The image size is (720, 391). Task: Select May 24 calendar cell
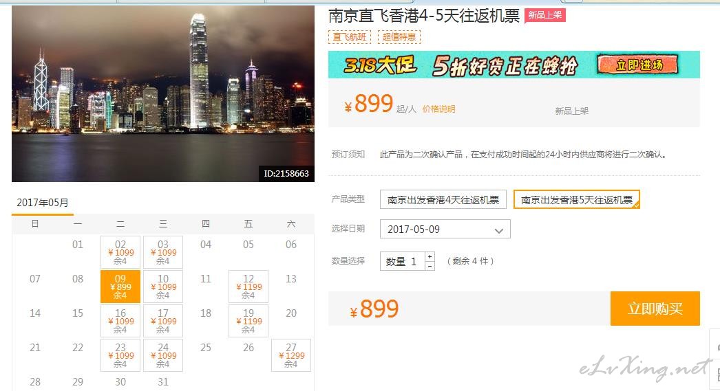163,355
